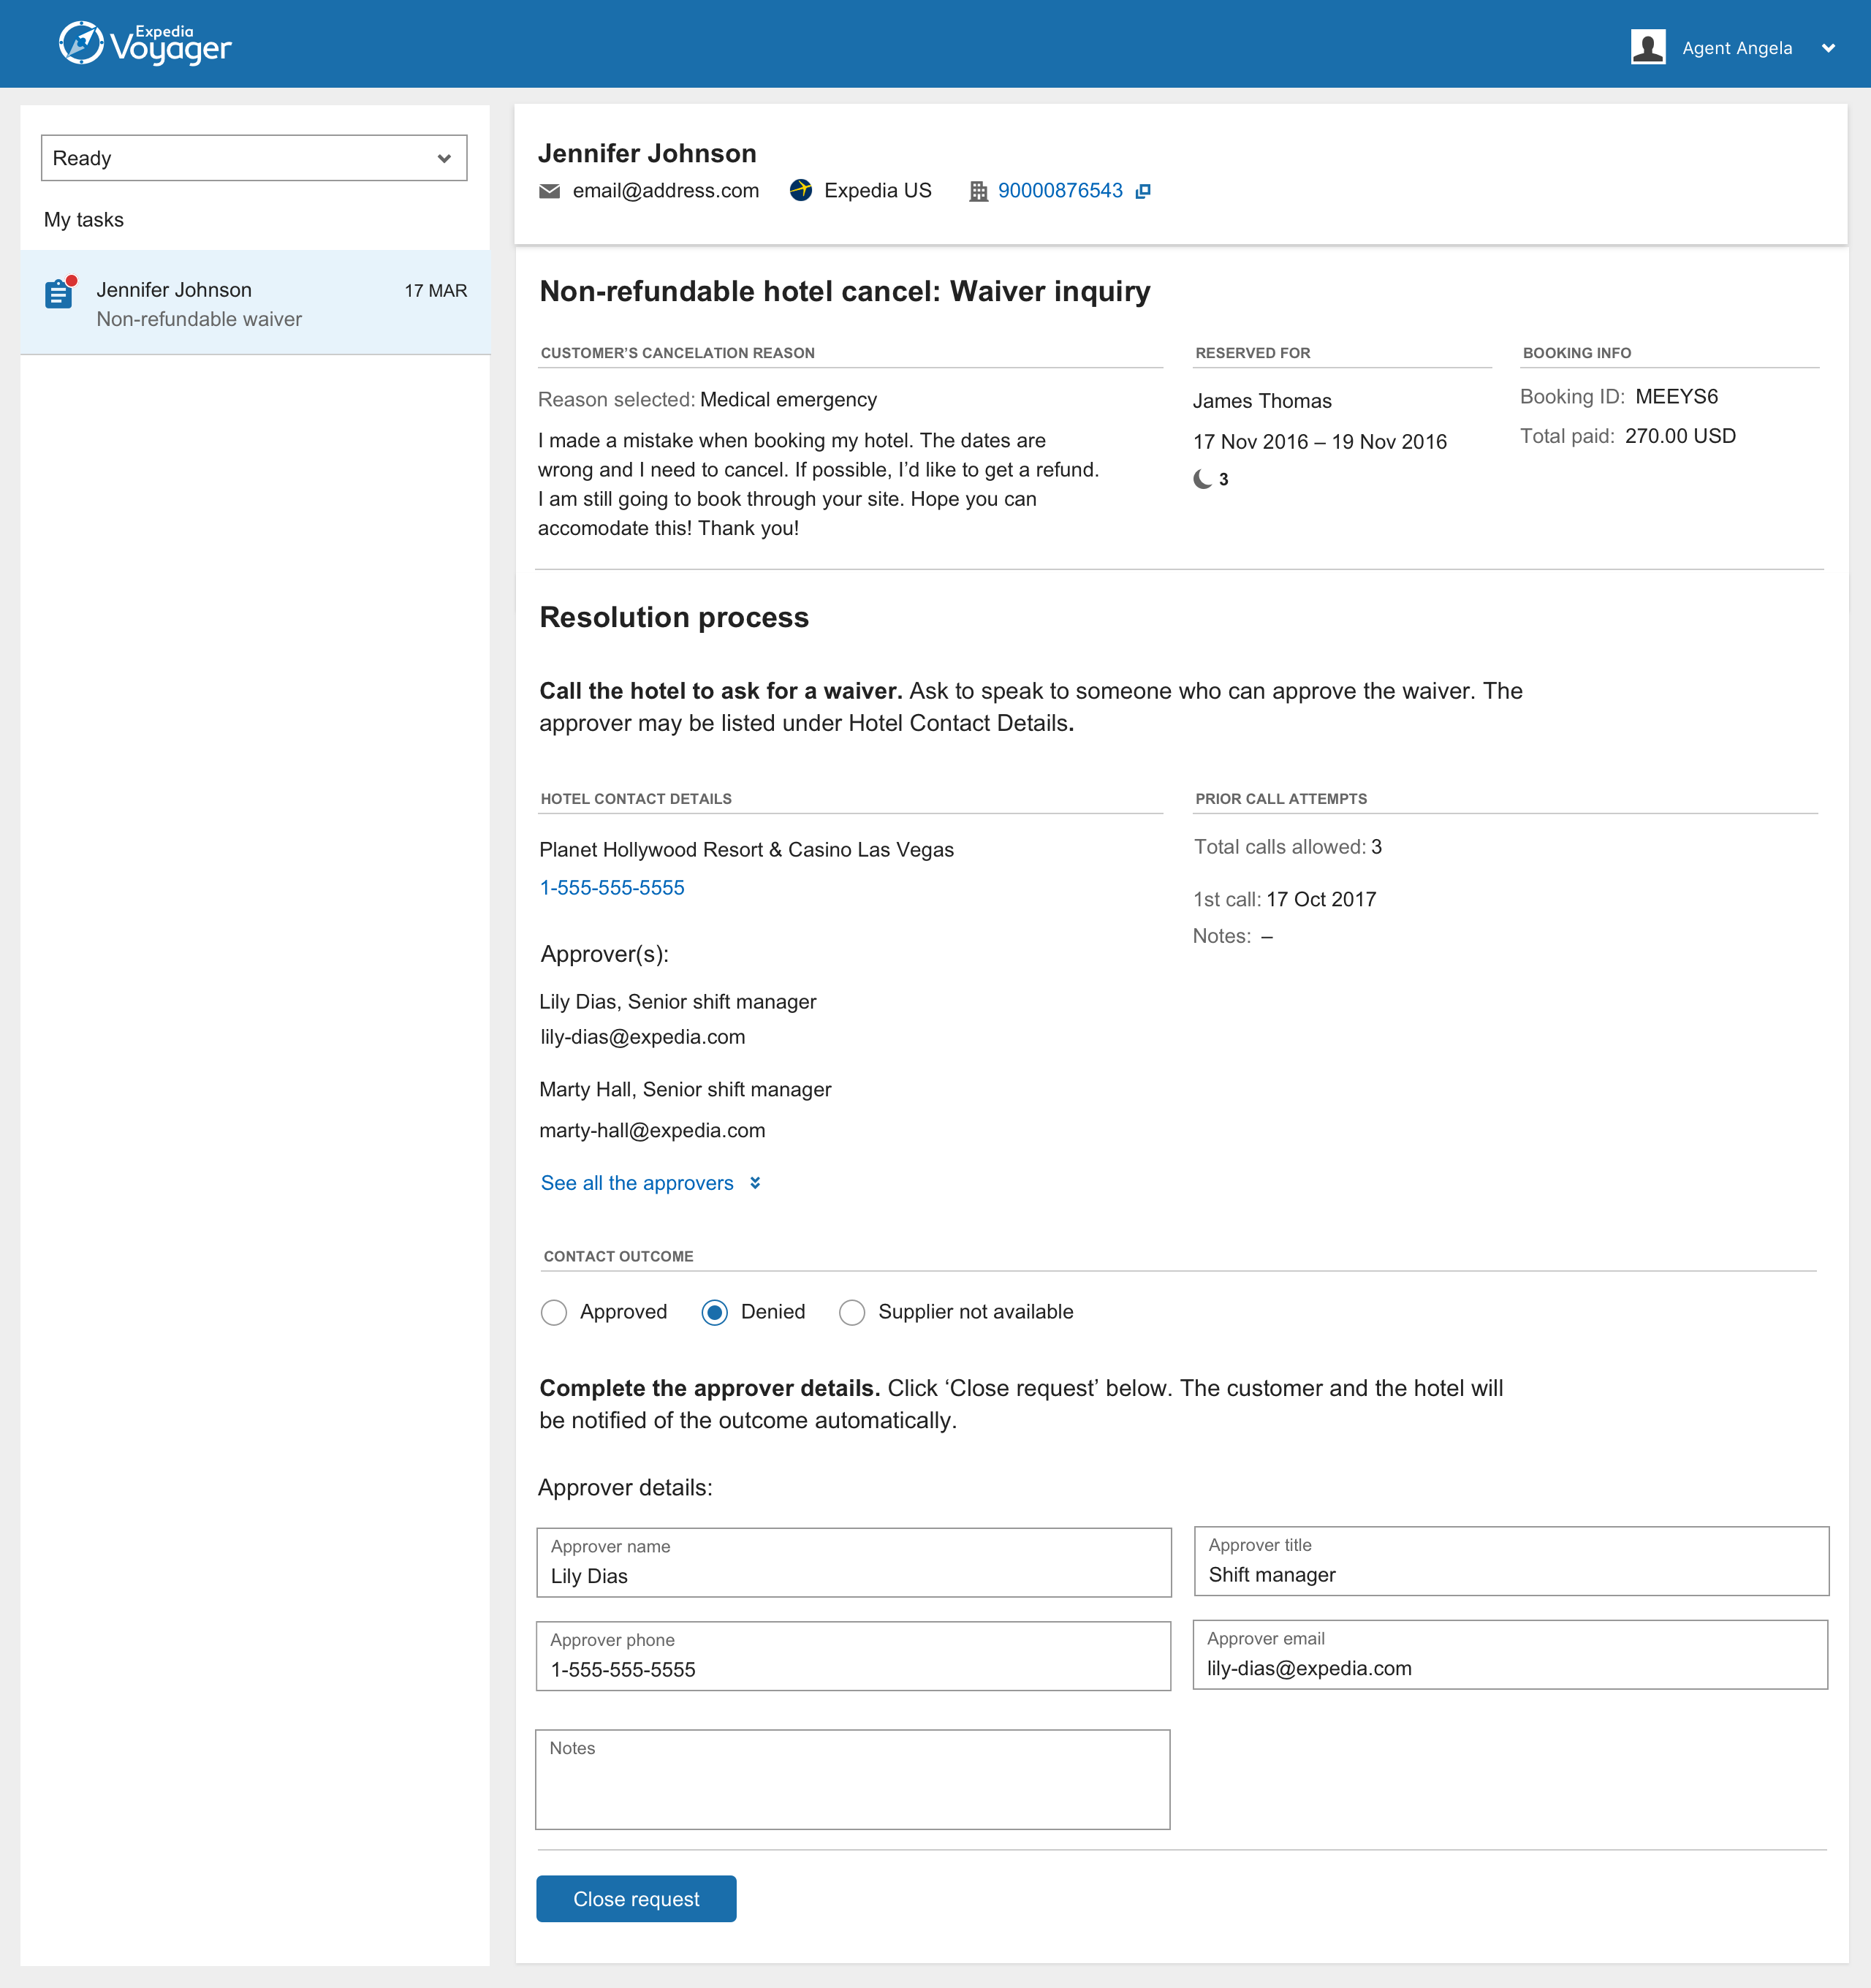Open Jennifer Johnson Non-refundable waiver task
Screen dimensions: 1871x1988
pyautogui.click(x=255, y=303)
